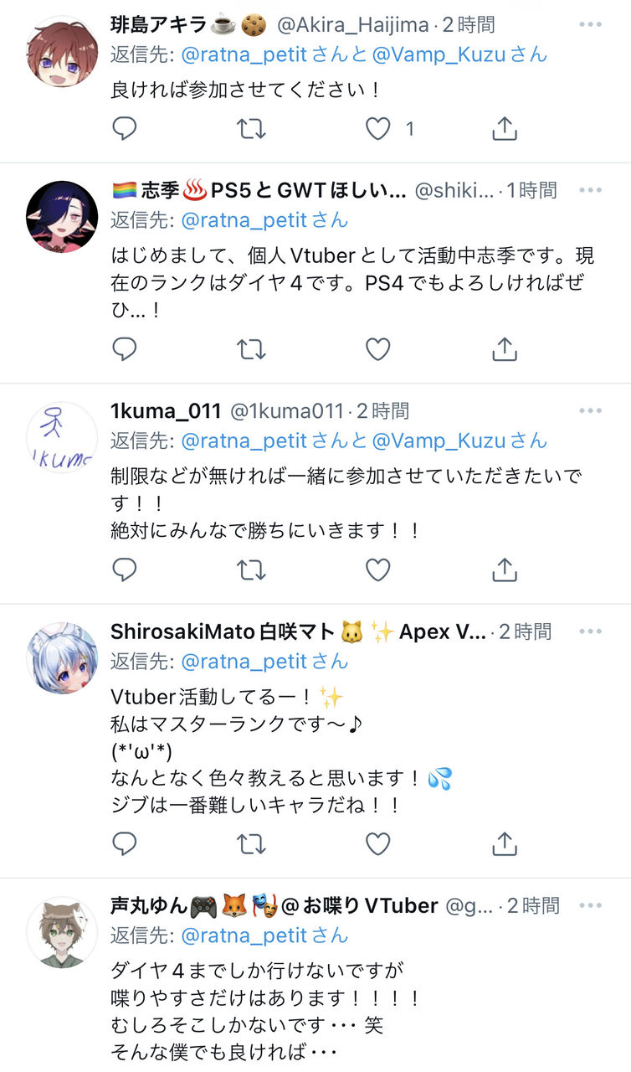Viewport: 631px width, 1072px height.
Task: Share 珈島アキラ's tweet
Action: (505, 128)
